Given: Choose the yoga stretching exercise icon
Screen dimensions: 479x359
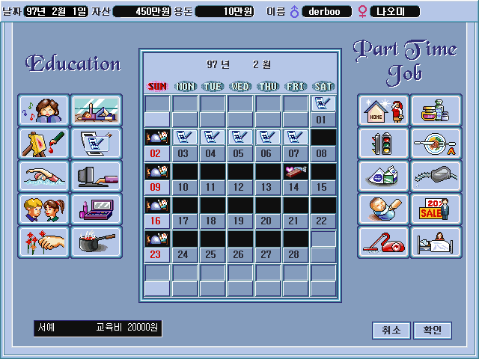Looking at the screenshot, I should [97, 110].
